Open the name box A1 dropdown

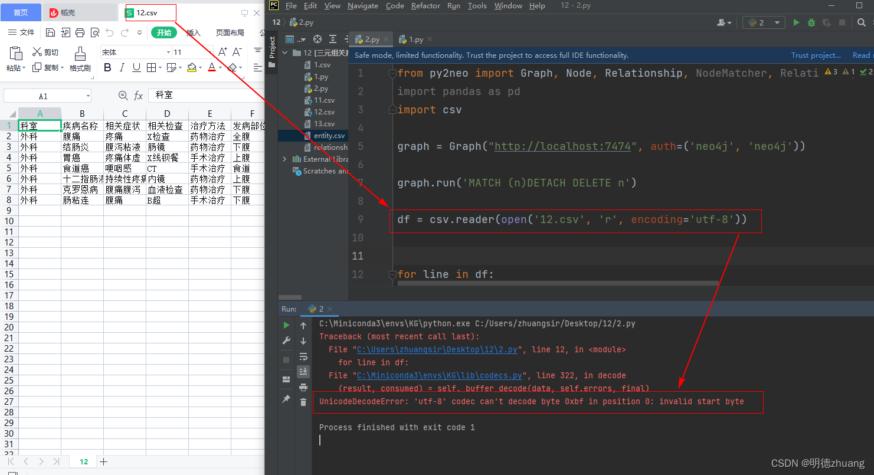tap(87, 96)
